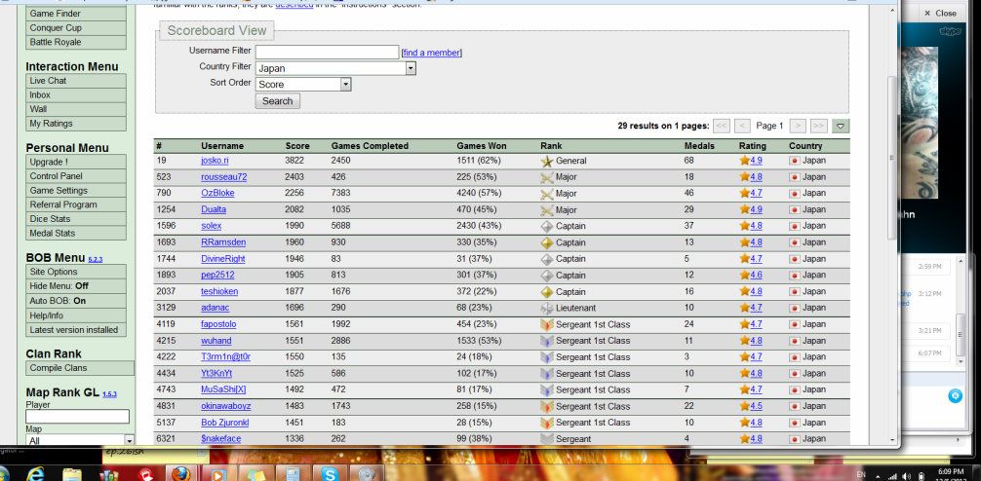Click the Japan flag icon in Dualta row
This screenshot has height=481, width=981.
pos(795,210)
